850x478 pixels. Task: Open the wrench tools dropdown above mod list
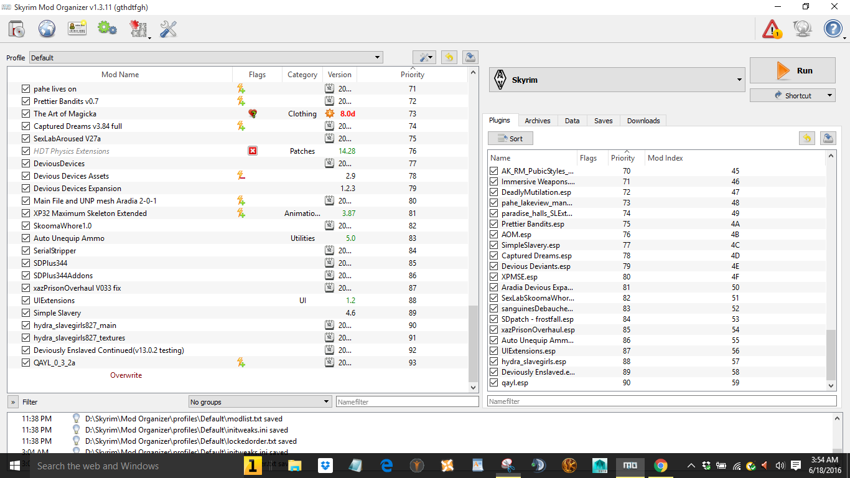[424, 57]
